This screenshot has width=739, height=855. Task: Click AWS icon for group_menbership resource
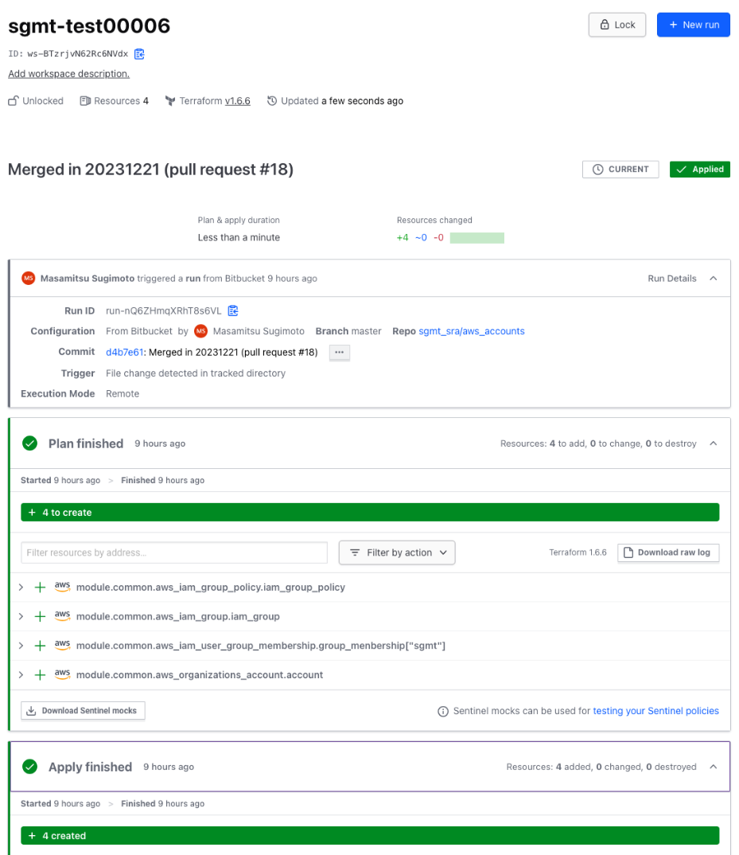coord(62,645)
